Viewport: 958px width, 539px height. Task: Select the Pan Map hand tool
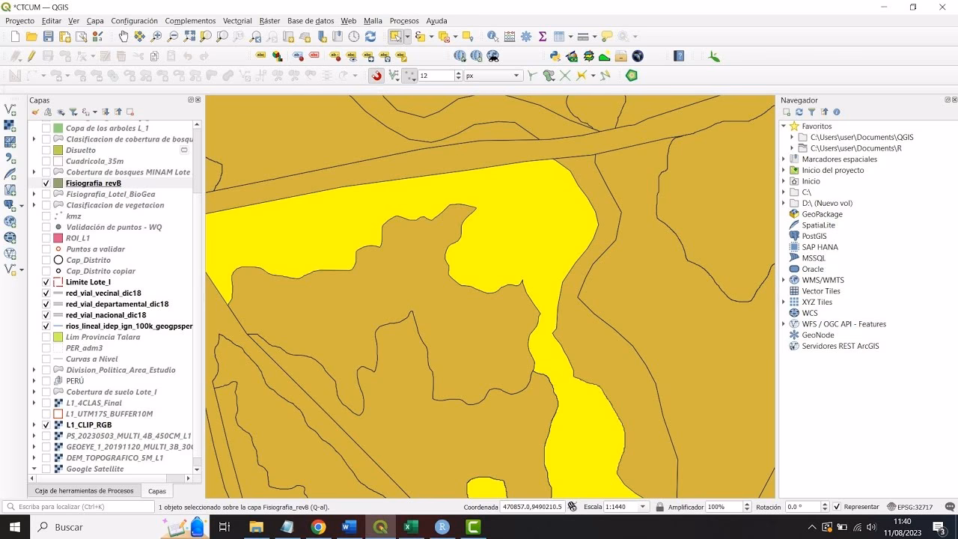coord(124,35)
